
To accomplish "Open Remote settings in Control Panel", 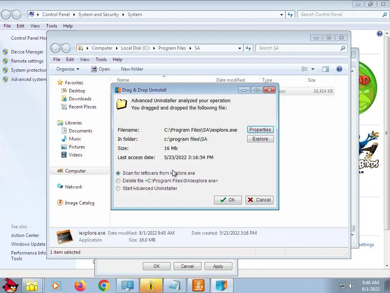I will point(27,61).
